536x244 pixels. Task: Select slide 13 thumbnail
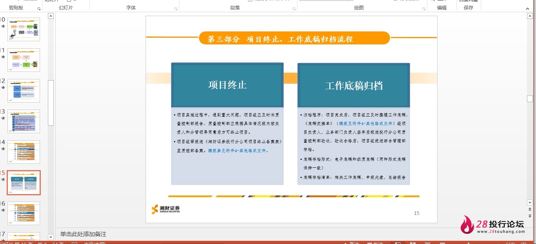[24, 121]
